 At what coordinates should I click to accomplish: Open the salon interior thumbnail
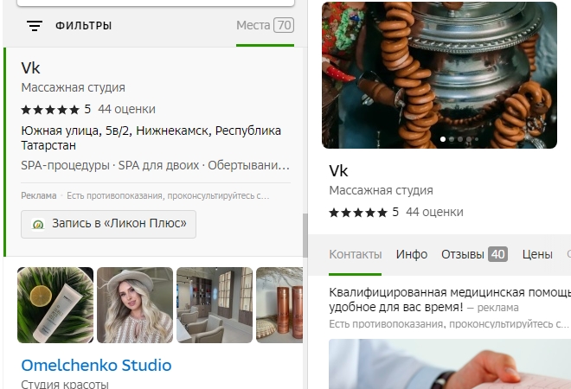[x=215, y=305]
